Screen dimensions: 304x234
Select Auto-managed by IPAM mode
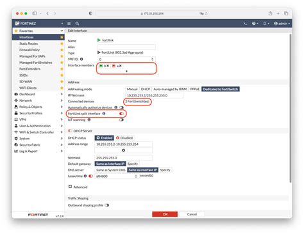pos(170,89)
